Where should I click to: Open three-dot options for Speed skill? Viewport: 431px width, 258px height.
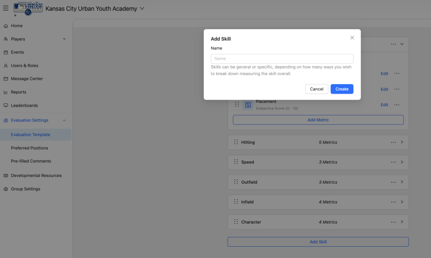click(x=393, y=162)
